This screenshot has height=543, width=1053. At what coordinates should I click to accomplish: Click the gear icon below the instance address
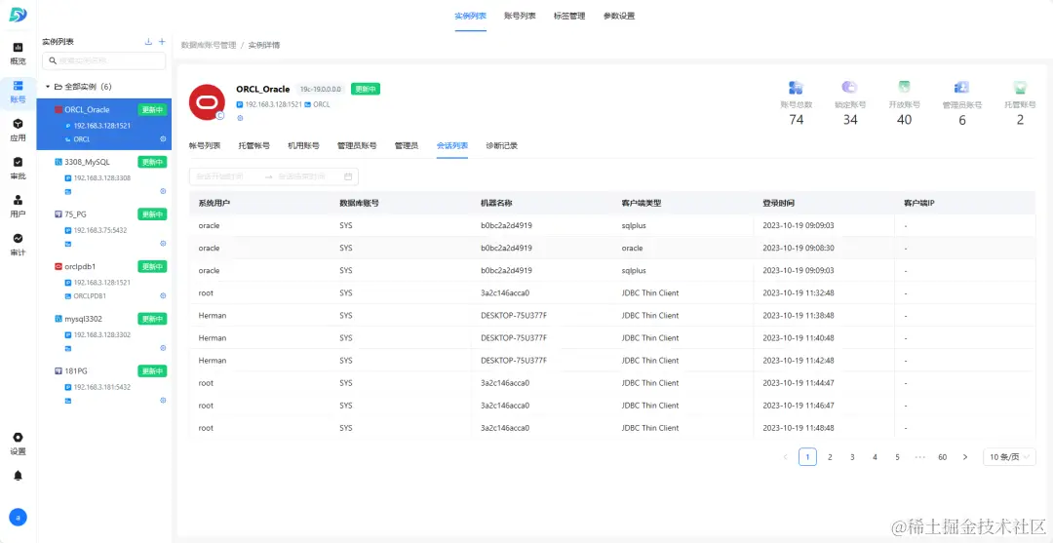point(240,117)
